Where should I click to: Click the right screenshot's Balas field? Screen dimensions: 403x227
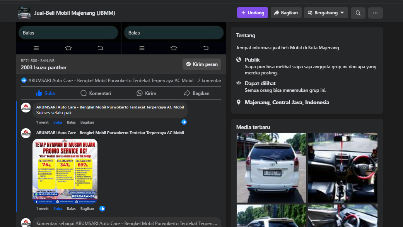point(174,33)
